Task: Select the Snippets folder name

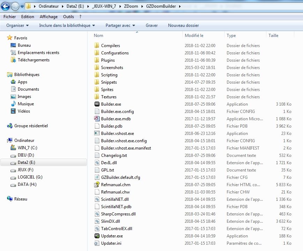Action: [x=109, y=82]
